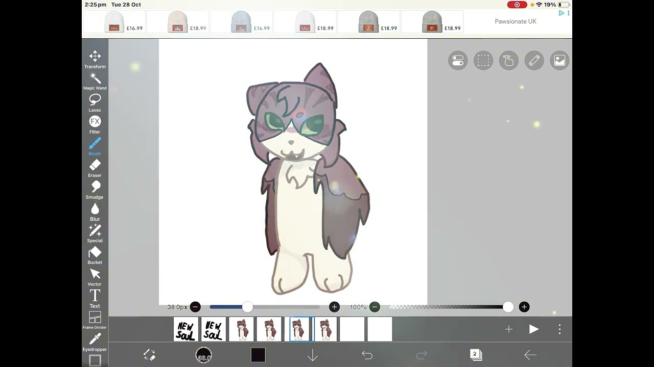The height and width of the screenshot is (367, 654).
Task: Select the Brush tool
Action: pos(95,147)
